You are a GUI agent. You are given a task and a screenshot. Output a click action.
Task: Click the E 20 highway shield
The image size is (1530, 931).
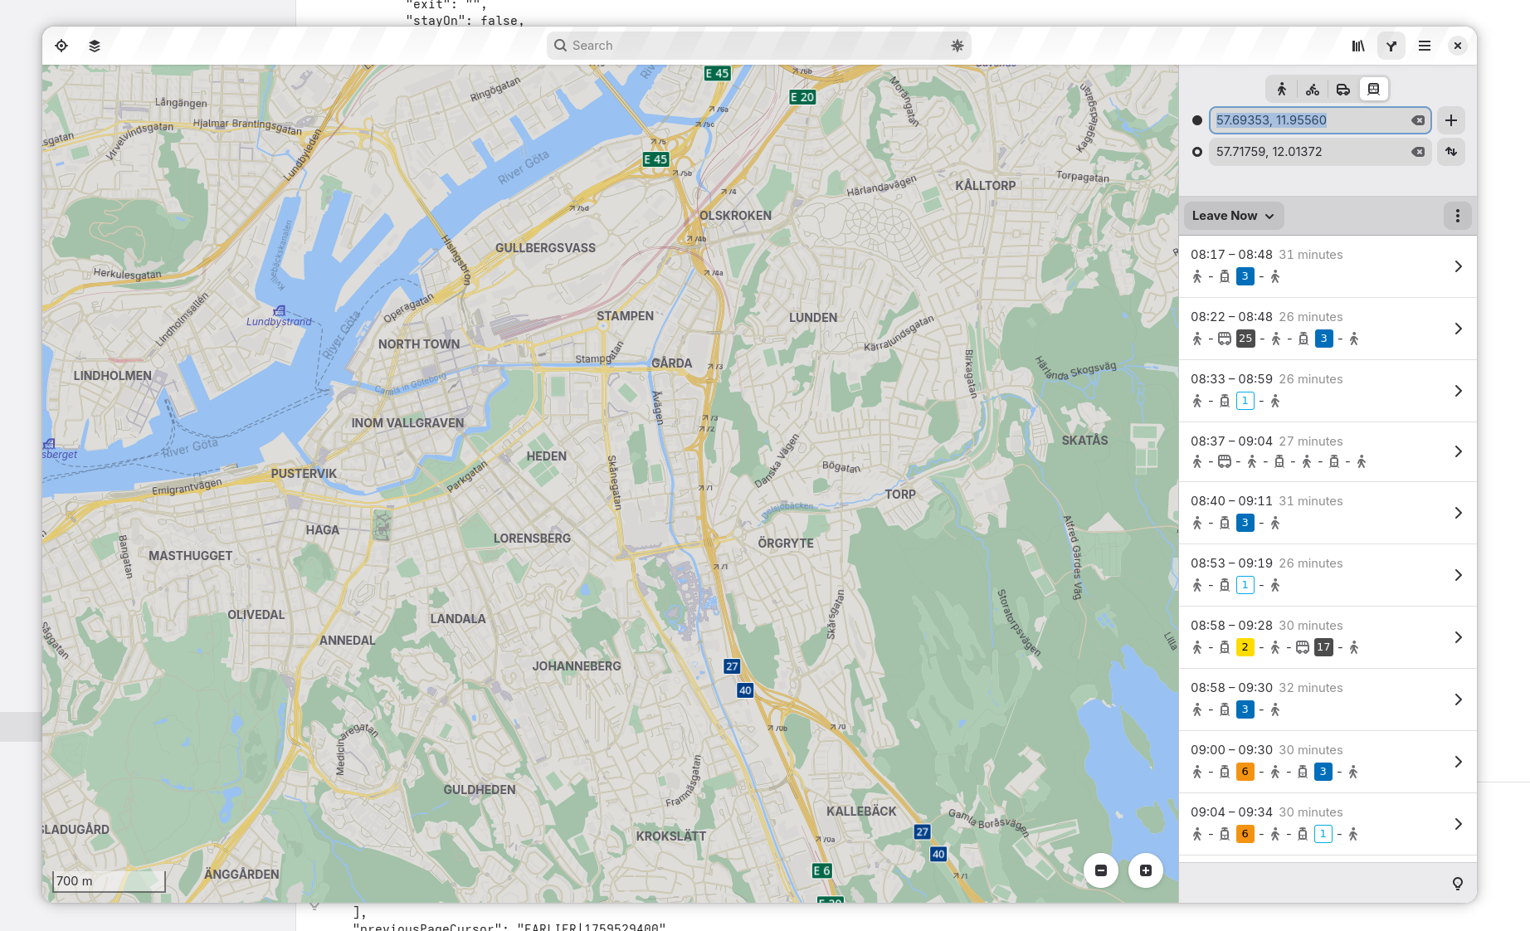coord(802,97)
